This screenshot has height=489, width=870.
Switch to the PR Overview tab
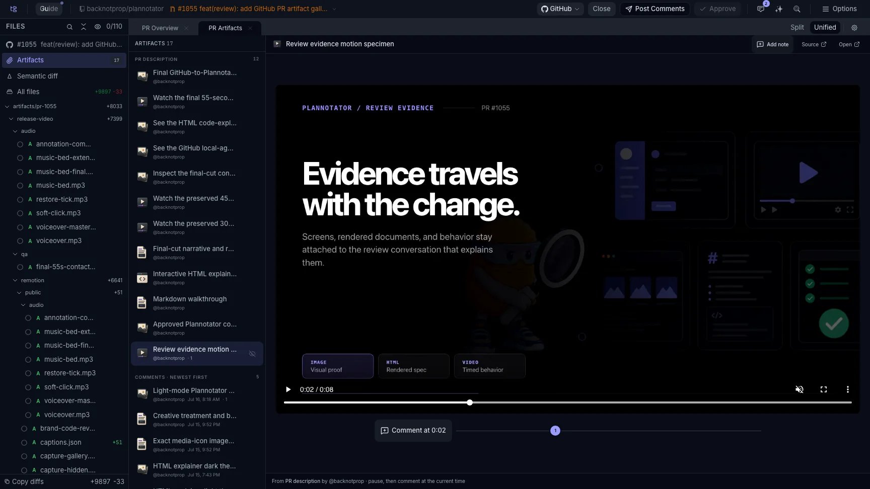160,28
